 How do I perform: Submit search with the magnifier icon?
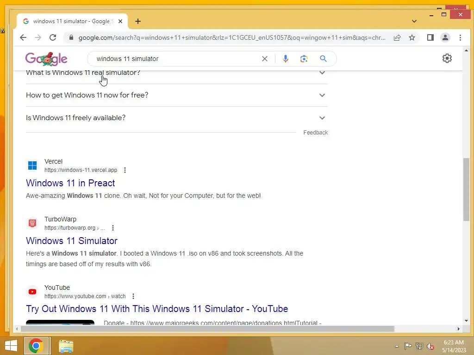[x=323, y=59]
